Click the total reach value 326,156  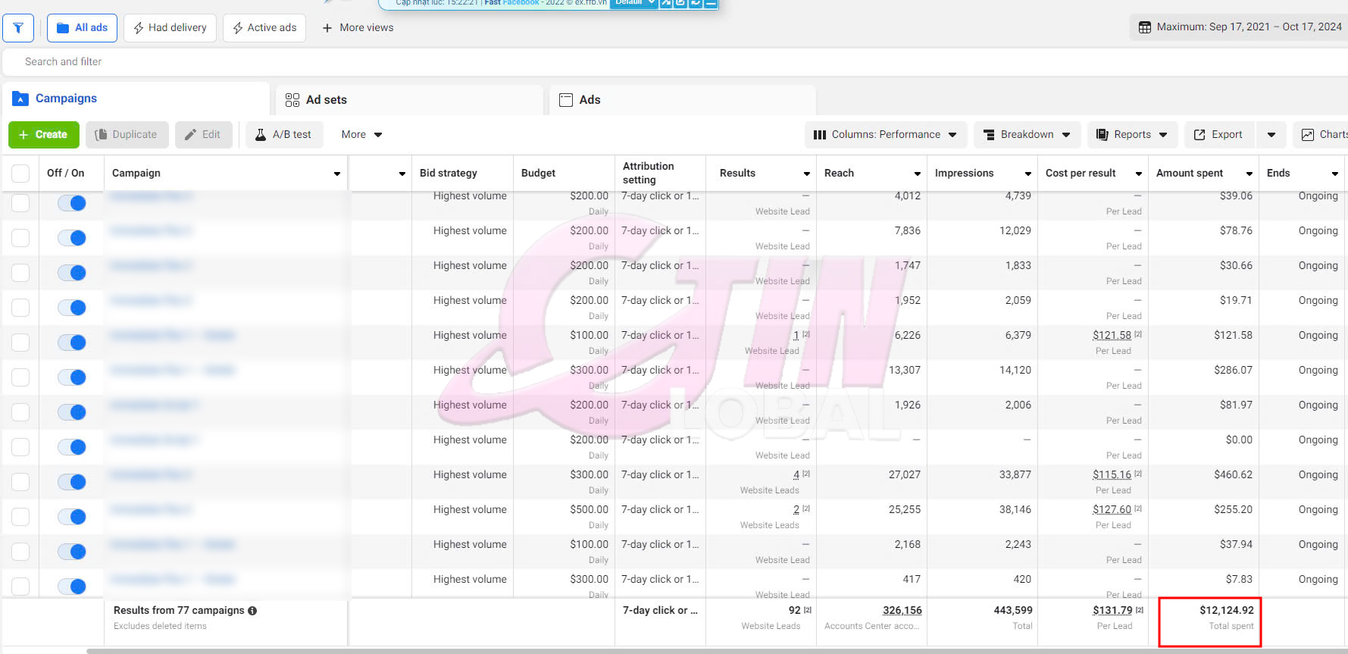[902, 610]
